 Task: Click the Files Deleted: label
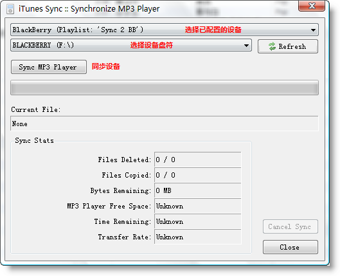124,160
